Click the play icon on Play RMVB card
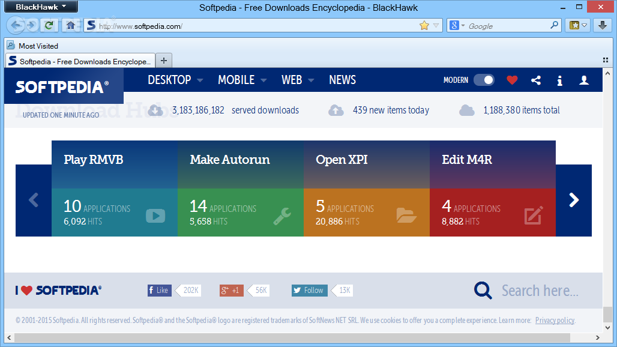 pos(155,216)
